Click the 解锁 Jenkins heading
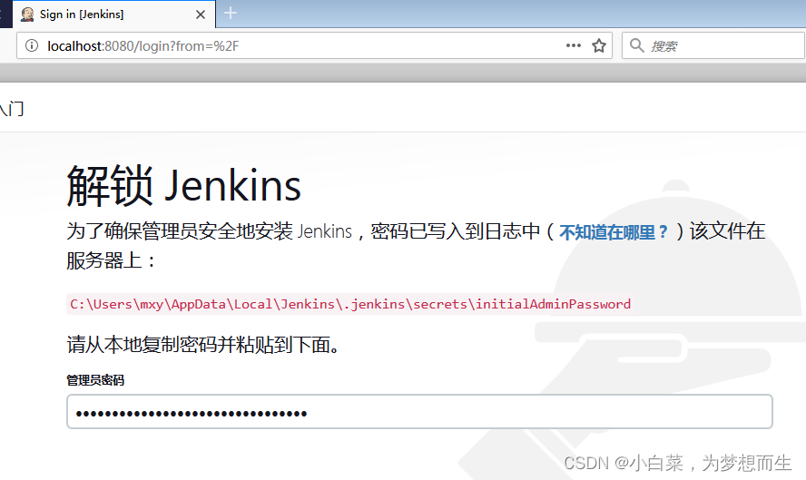806x480 pixels. click(184, 185)
